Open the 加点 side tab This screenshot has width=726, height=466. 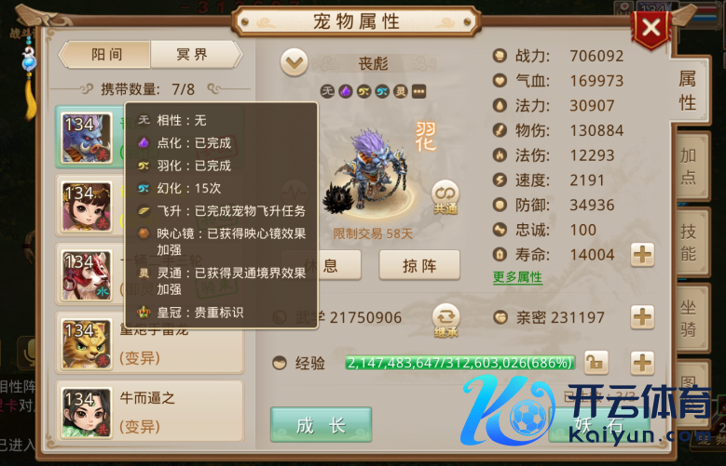(x=690, y=166)
